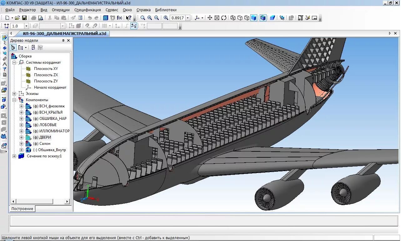Click the properties list icon next to brush
This screenshot has height=241, width=401.
(x=80, y=18)
